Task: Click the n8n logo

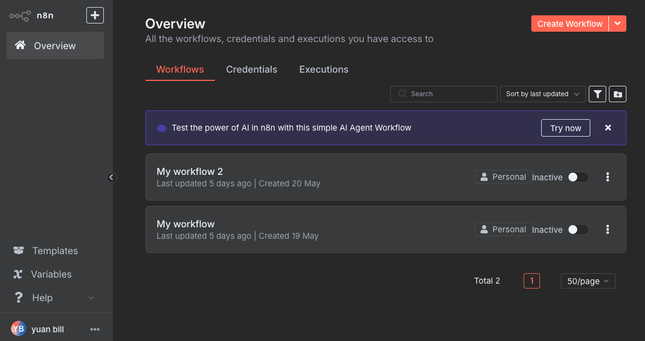Action: pos(31,15)
